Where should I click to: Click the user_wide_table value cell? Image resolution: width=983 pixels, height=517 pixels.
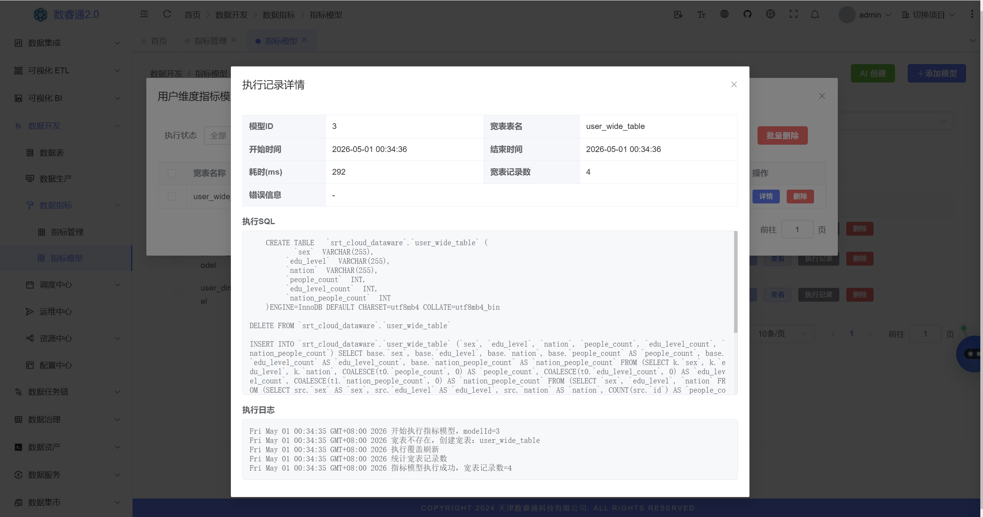(x=658, y=126)
